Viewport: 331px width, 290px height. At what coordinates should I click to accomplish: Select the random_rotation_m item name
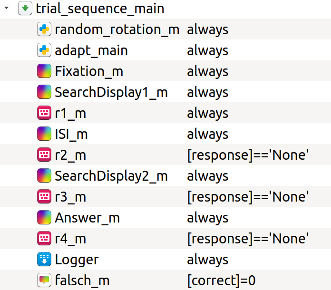pyautogui.click(x=117, y=29)
